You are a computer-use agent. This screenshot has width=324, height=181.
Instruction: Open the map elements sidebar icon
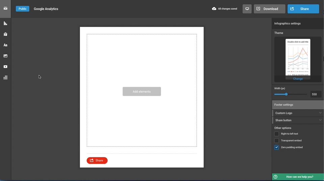[5, 34]
